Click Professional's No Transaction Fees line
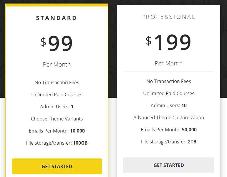This screenshot has height=177, width=227. click(x=169, y=81)
